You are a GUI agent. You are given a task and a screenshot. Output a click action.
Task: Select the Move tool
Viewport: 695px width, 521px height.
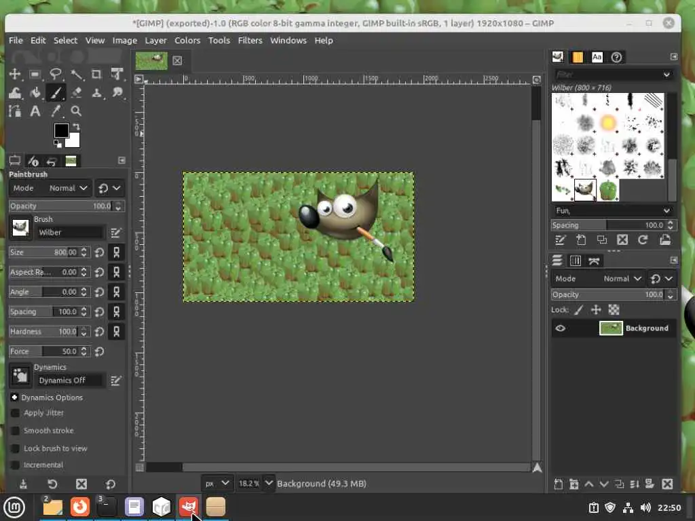[x=15, y=74]
